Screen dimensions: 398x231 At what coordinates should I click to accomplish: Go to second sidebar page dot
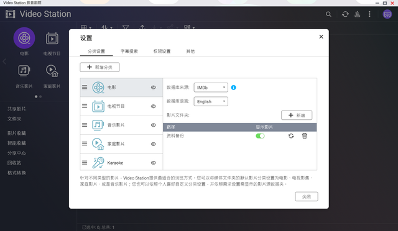click(40, 97)
